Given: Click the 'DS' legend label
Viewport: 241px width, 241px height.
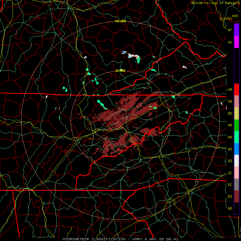Looking at the screenshot, I should 230,161.
